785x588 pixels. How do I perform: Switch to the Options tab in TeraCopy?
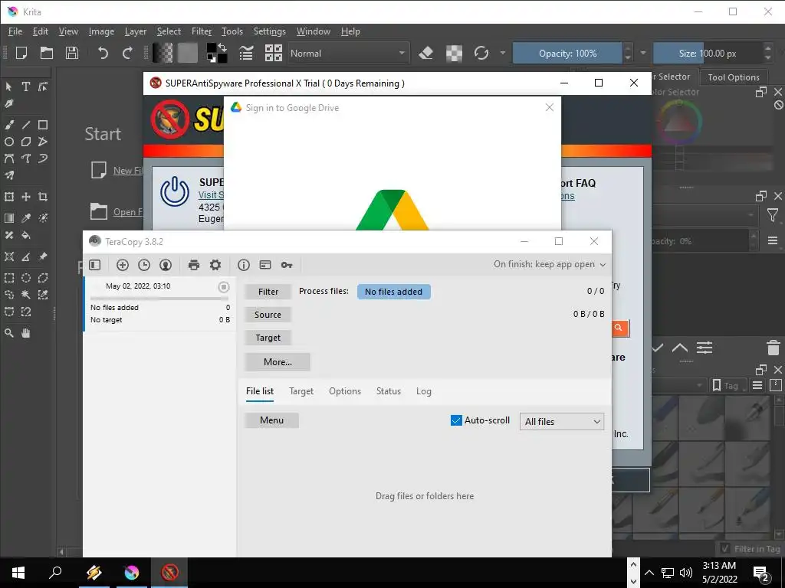(345, 391)
